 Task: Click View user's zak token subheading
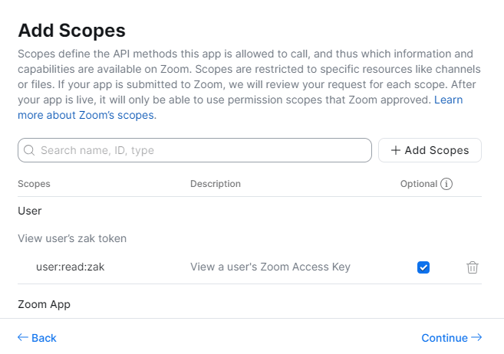click(x=72, y=238)
